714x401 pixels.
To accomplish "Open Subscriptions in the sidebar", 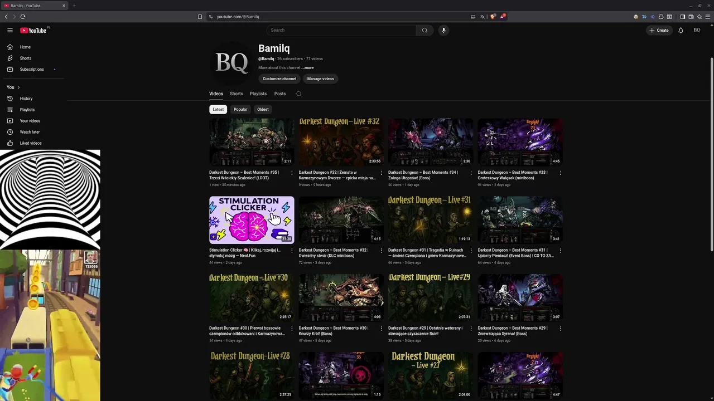I will tap(32, 69).
